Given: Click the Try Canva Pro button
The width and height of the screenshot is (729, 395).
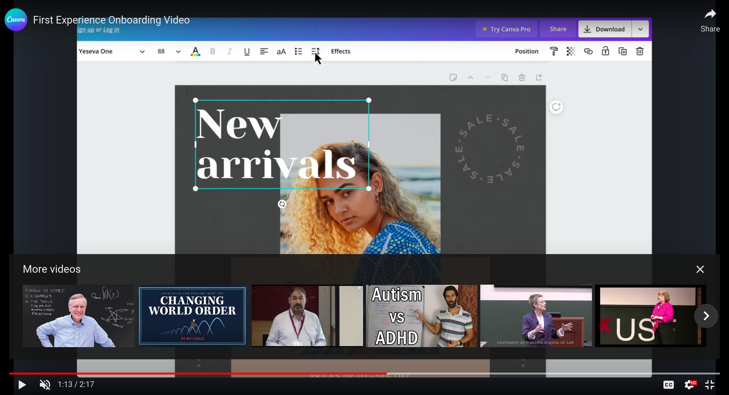Looking at the screenshot, I should (506, 29).
